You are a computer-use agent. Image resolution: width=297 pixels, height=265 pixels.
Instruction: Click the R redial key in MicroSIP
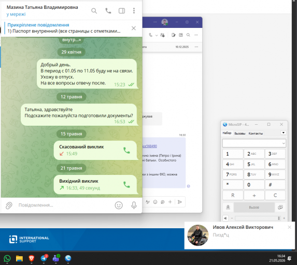click(x=233, y=196)
